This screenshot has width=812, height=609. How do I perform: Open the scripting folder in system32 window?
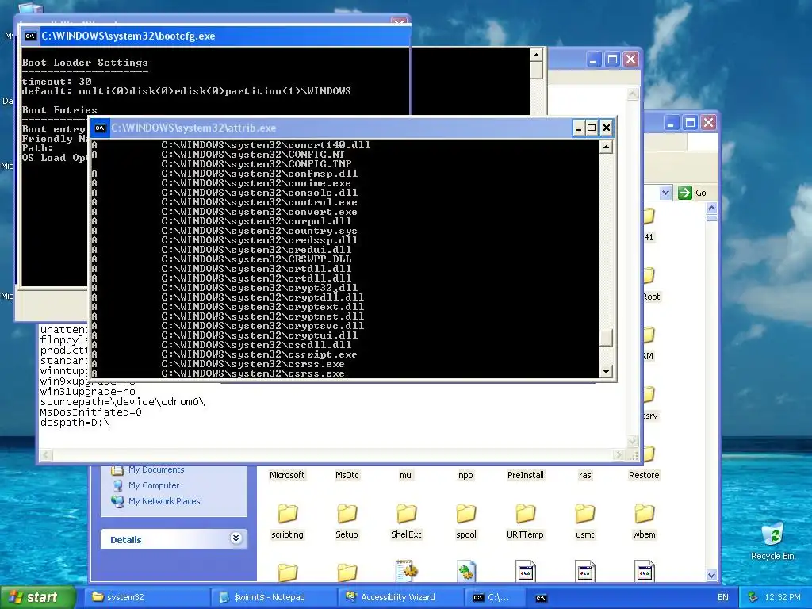click(287, 514)
